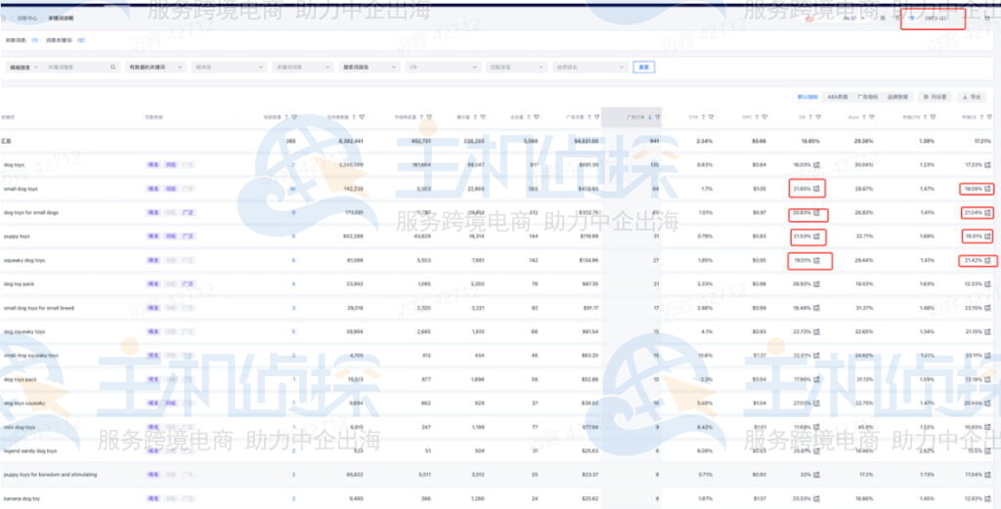The height and width of the screenshot is (509, 1001).
Task: Open the 列设置 column settings
Action: point(936,97)
